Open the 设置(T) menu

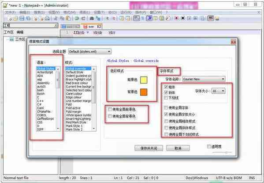click(x=99, y=12)
